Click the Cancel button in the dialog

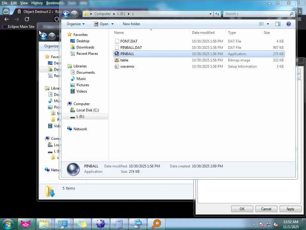tap(266, 209)
